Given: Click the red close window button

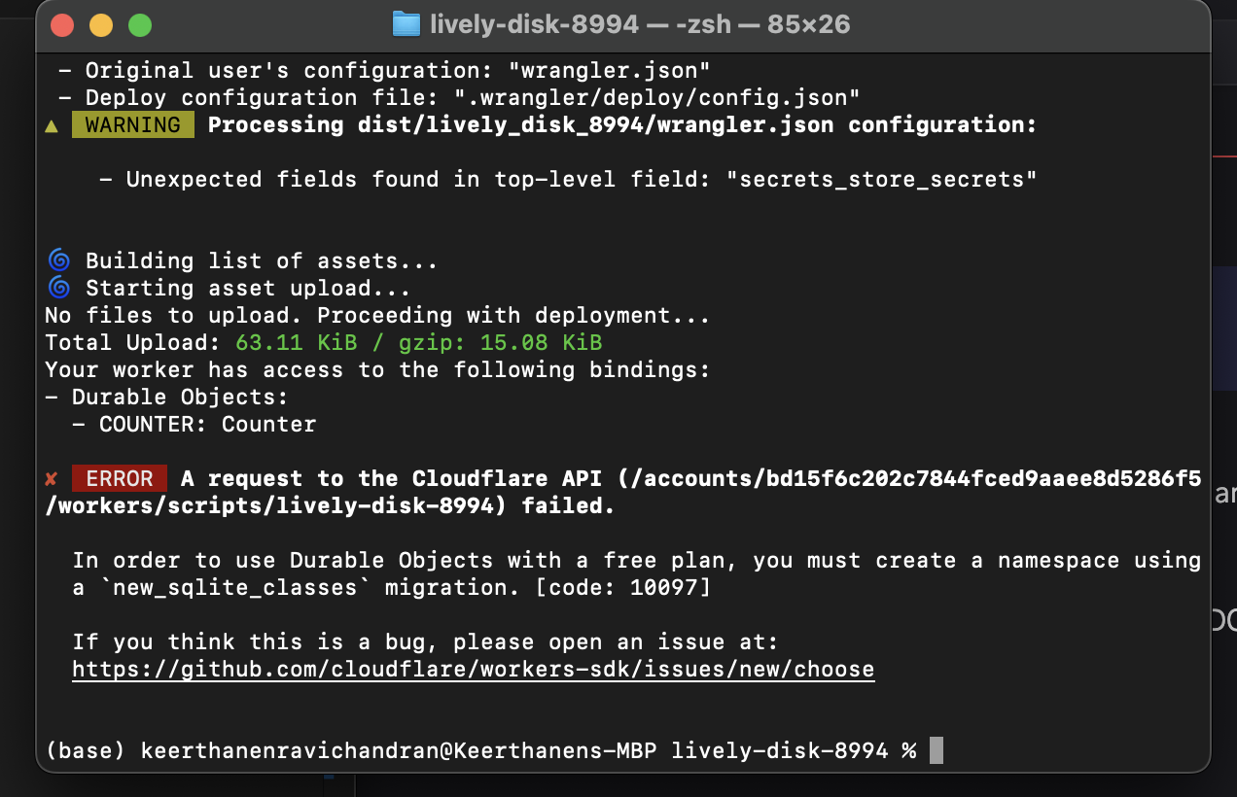Looking at the screenshot, I should [x=62, y=25].
